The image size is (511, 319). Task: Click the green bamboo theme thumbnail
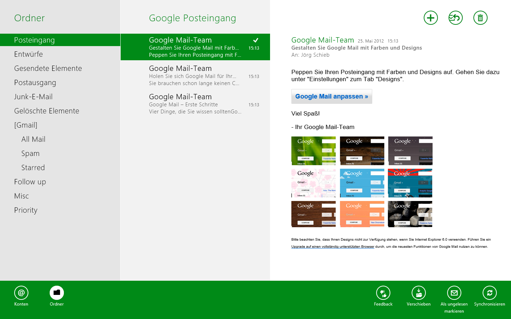pyautogui.click(x=313, y=151)
